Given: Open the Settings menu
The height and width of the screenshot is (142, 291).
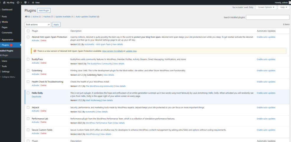Looking at the screenshot, I should tap(6, 71).
